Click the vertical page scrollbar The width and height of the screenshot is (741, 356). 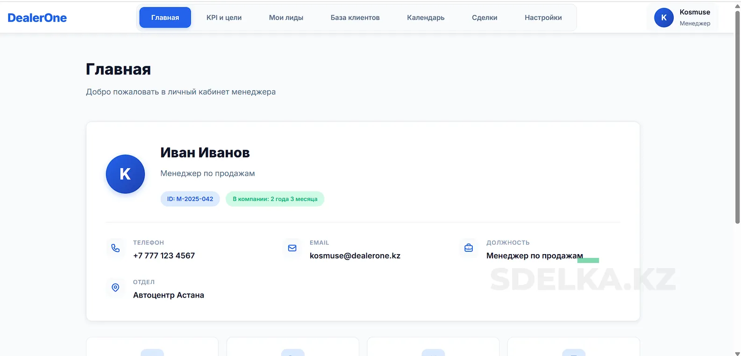tap(737, 117)
